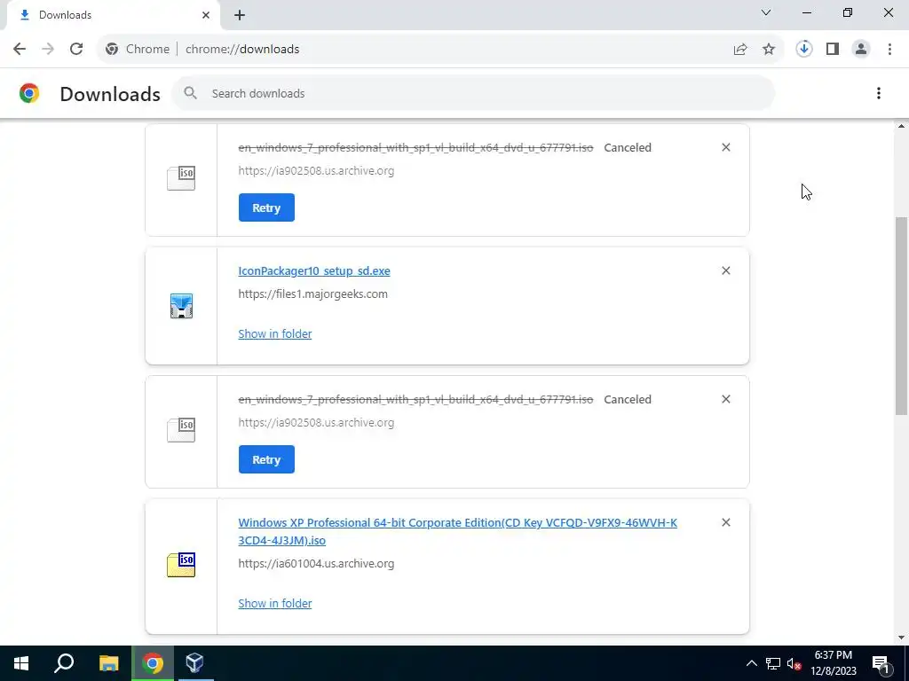Viewport: 909px width, 681px height.
Task: Click https://files1.majorgeeks.com source text
Action: [313, 294]
